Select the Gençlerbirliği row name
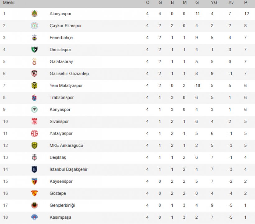 [62, 205]
